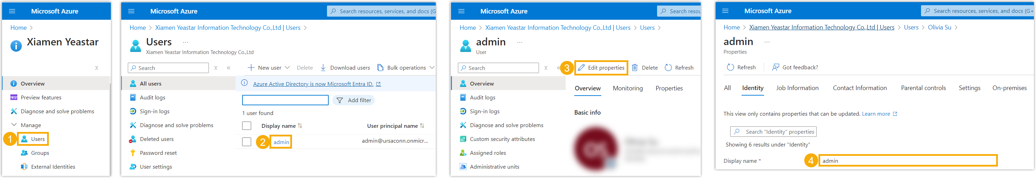
Task: Click Refresh in admin Properties panel
Action: tap(741, 67)
